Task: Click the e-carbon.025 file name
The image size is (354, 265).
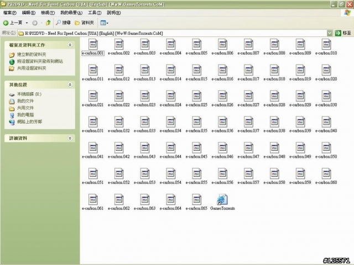Action: (197, 105)
